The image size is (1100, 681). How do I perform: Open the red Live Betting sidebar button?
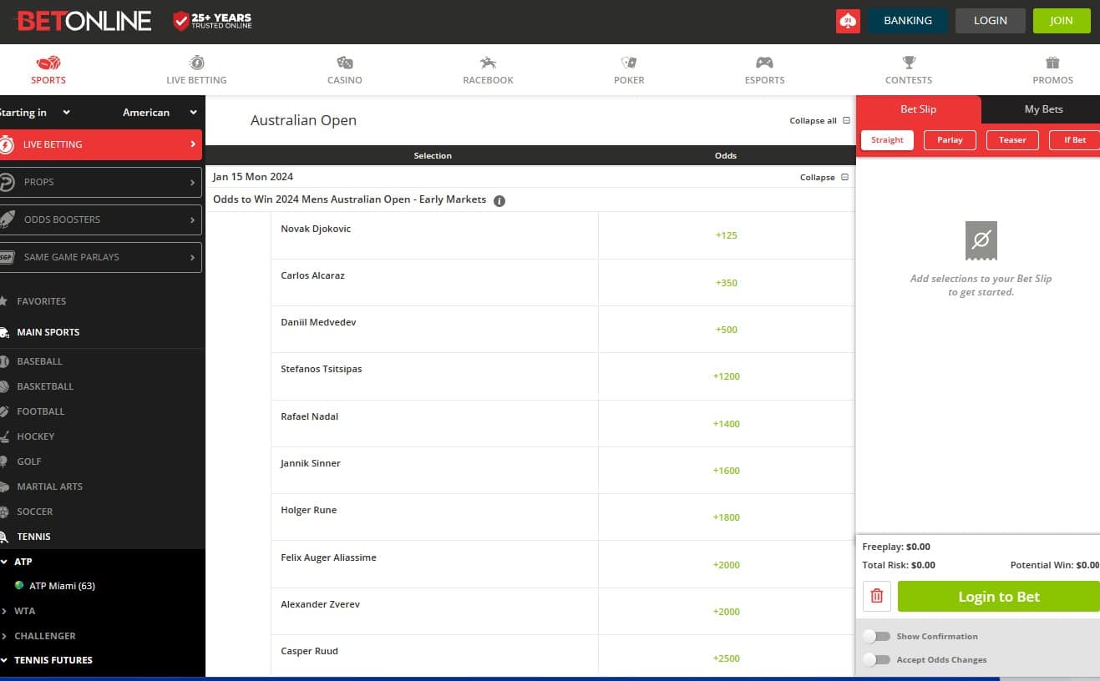point(101,144)
